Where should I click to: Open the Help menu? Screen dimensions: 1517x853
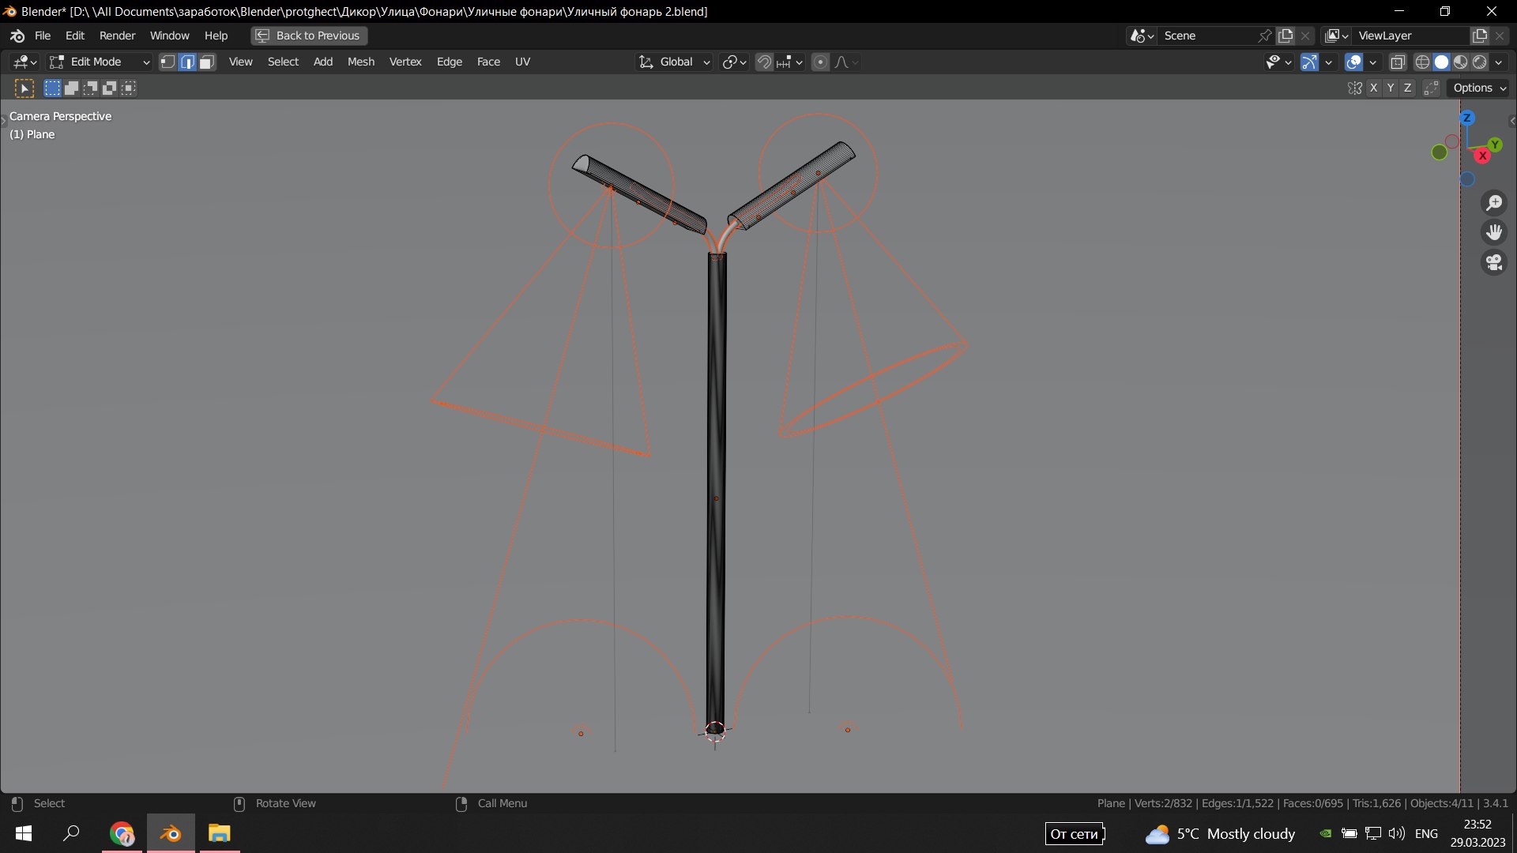pos(216,36)
